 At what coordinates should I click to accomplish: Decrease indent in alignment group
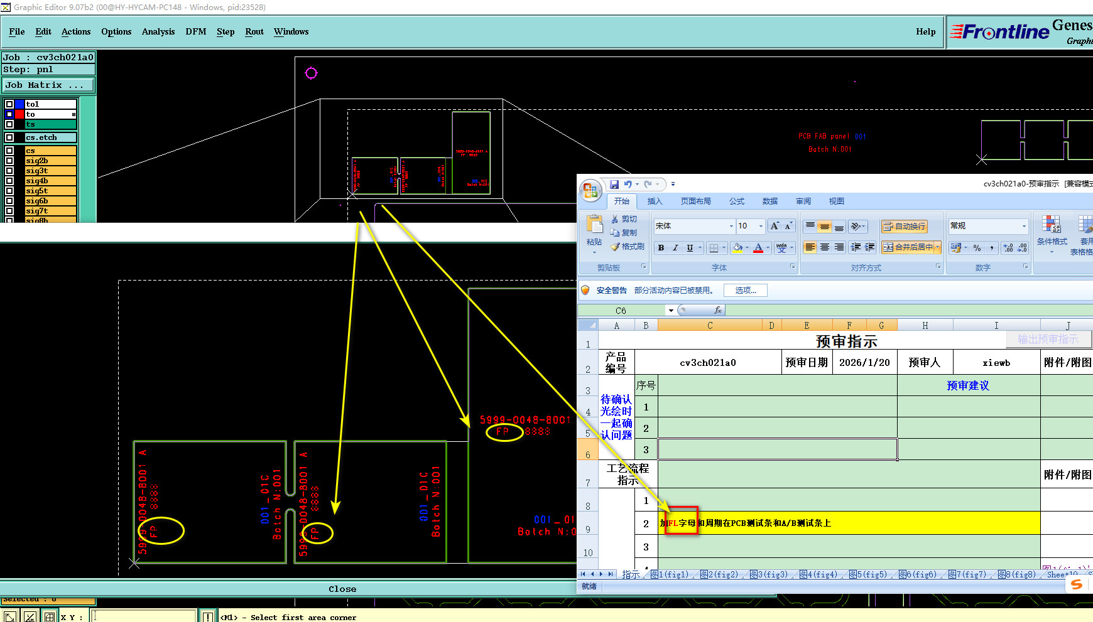click(856, 247)
